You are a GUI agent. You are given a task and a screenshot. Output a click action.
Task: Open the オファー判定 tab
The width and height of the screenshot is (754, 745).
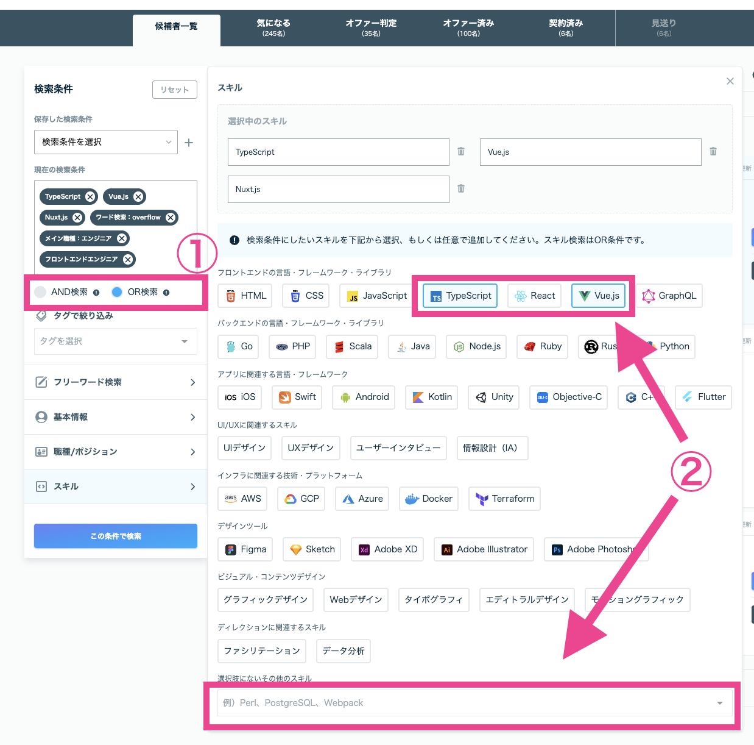coord(371,27)
